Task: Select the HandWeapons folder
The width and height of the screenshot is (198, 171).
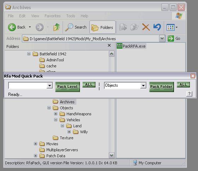Action: tap(75, 114)
